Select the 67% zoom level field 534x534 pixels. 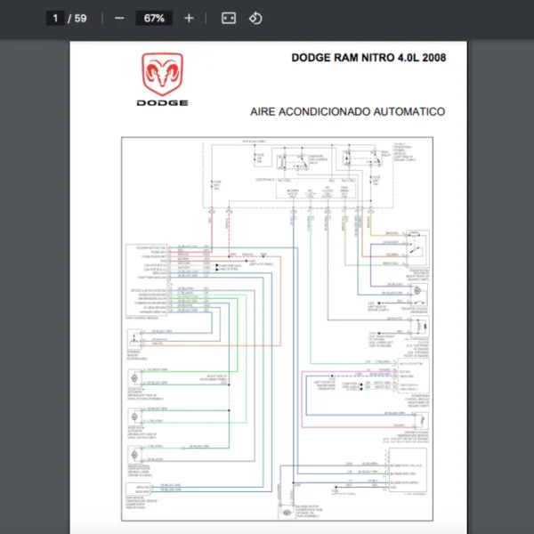(x=154, y=18)
